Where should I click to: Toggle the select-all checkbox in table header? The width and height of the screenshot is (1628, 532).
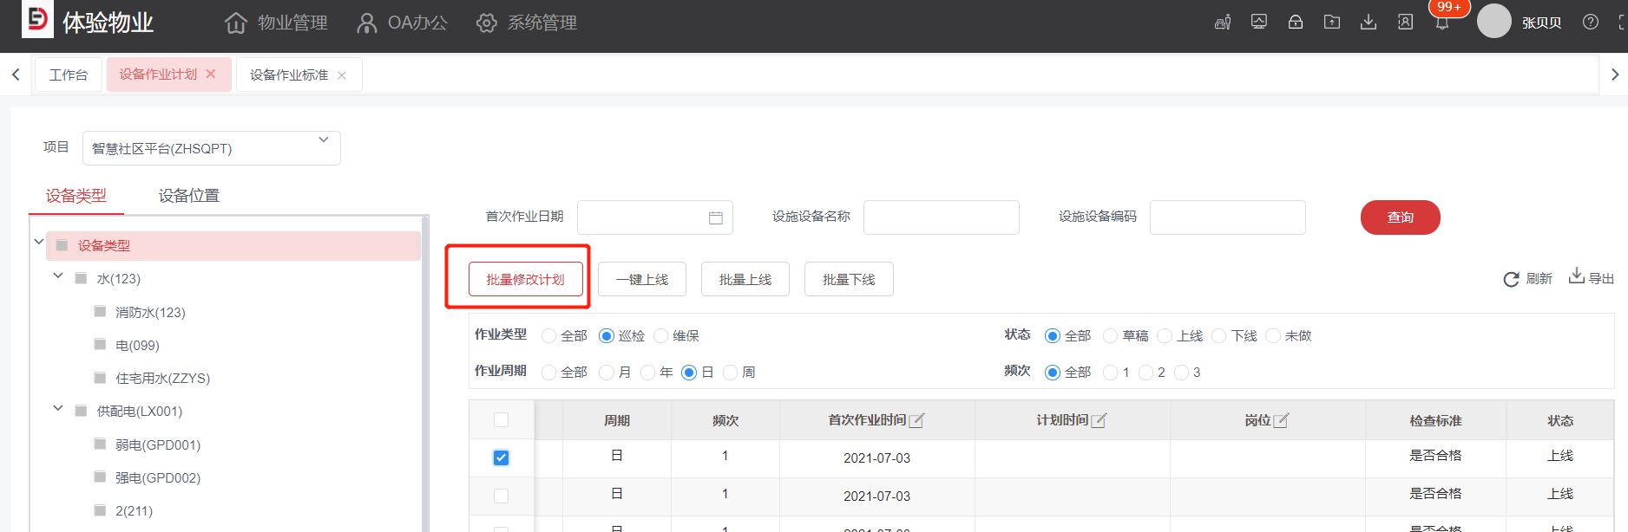pyautogui.click(x=502, y=420)
